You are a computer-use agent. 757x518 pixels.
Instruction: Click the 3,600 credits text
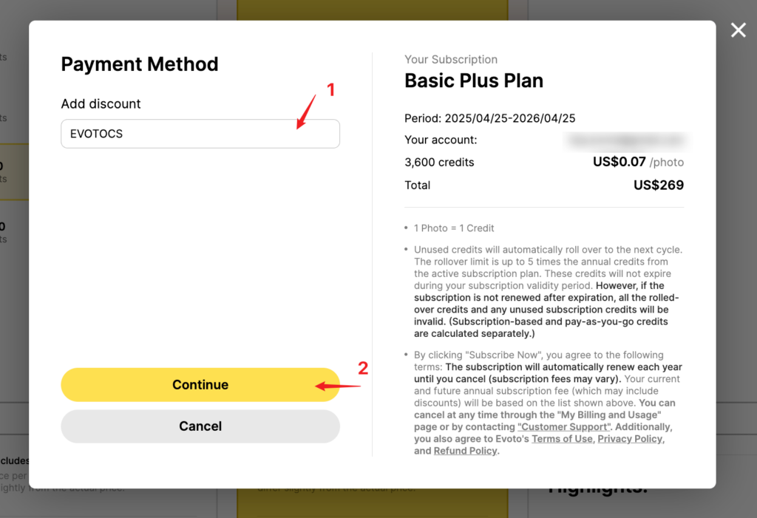[x=439, y=163]
